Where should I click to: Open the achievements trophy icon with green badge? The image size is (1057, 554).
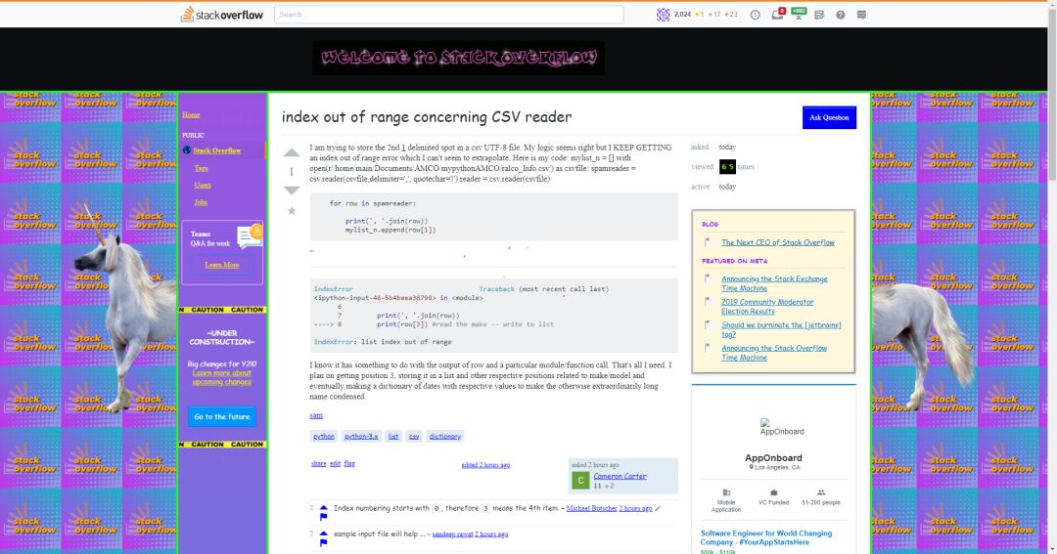click(x=799, y=14)
